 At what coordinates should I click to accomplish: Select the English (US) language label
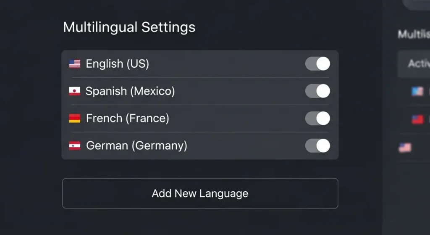pyautogui.click(x=117, y=64)
